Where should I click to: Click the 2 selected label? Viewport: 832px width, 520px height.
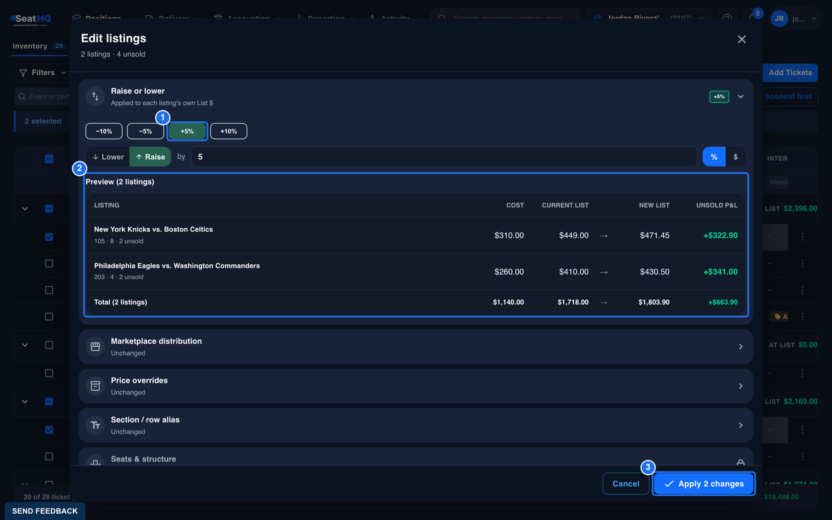(x=43, y=121)
